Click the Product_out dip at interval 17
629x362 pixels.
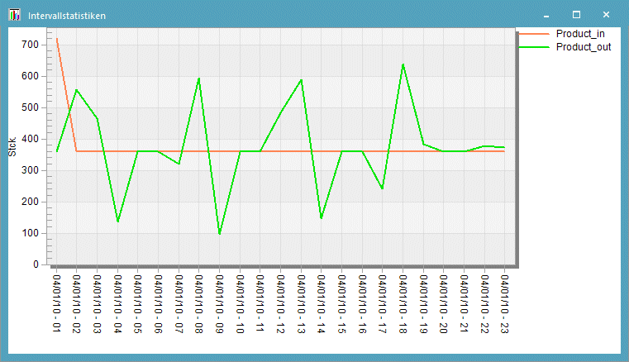(x=383, y=188)
